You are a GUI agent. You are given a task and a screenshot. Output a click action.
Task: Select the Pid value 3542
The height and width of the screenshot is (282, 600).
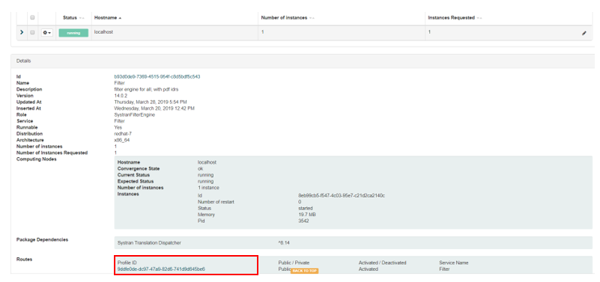(303, 221)
